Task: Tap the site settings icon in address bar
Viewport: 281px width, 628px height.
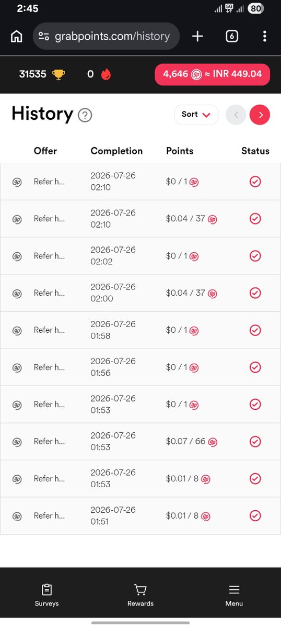Action: click(44, 36)
